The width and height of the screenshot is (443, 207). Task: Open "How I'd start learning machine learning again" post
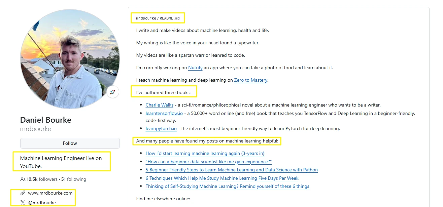point(205,154)
